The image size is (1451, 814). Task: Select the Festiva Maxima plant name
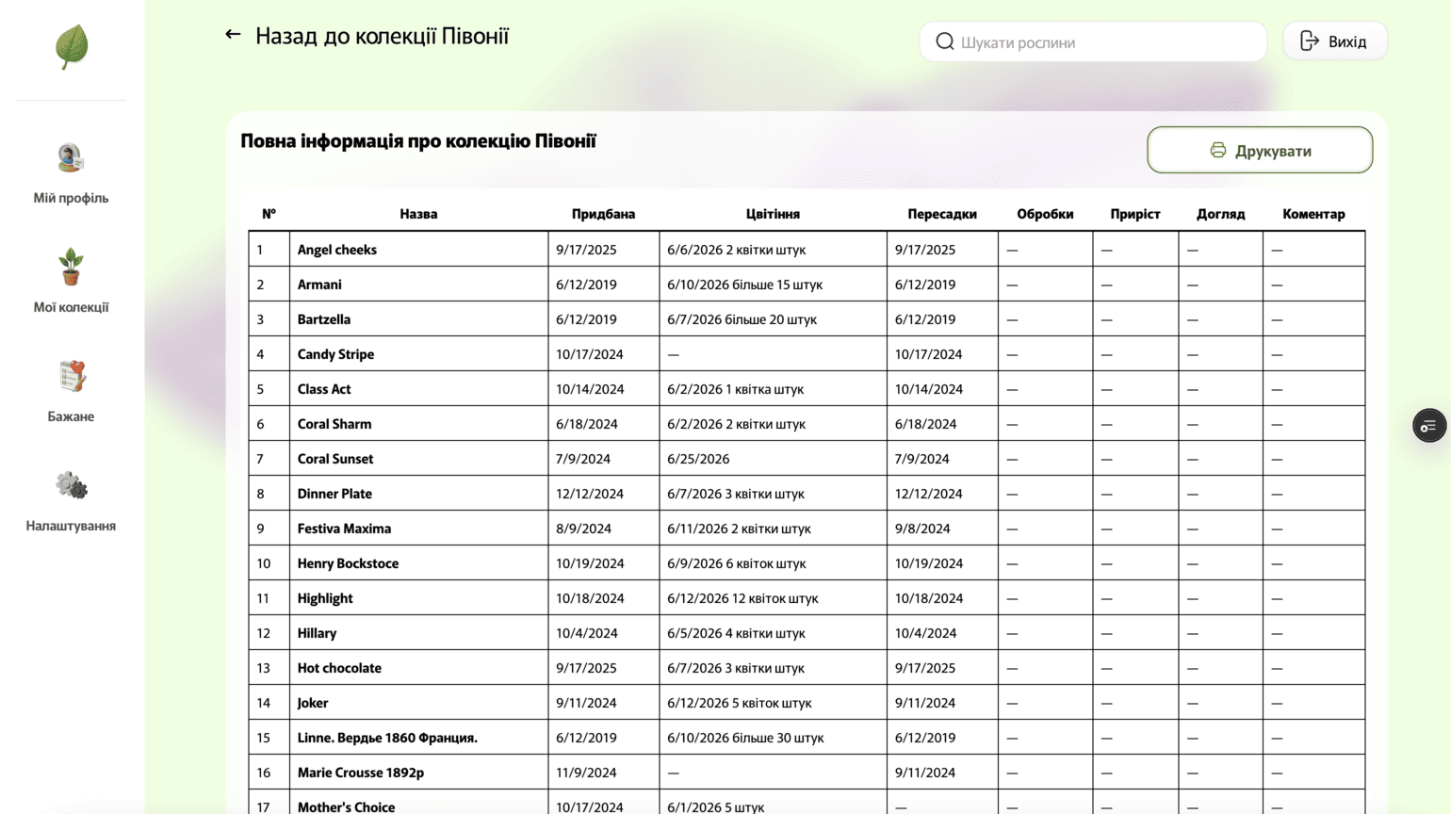tap(344, 529)
